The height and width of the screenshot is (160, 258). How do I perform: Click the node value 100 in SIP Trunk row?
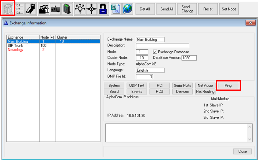pyautogui.click(x=44, y=45)
